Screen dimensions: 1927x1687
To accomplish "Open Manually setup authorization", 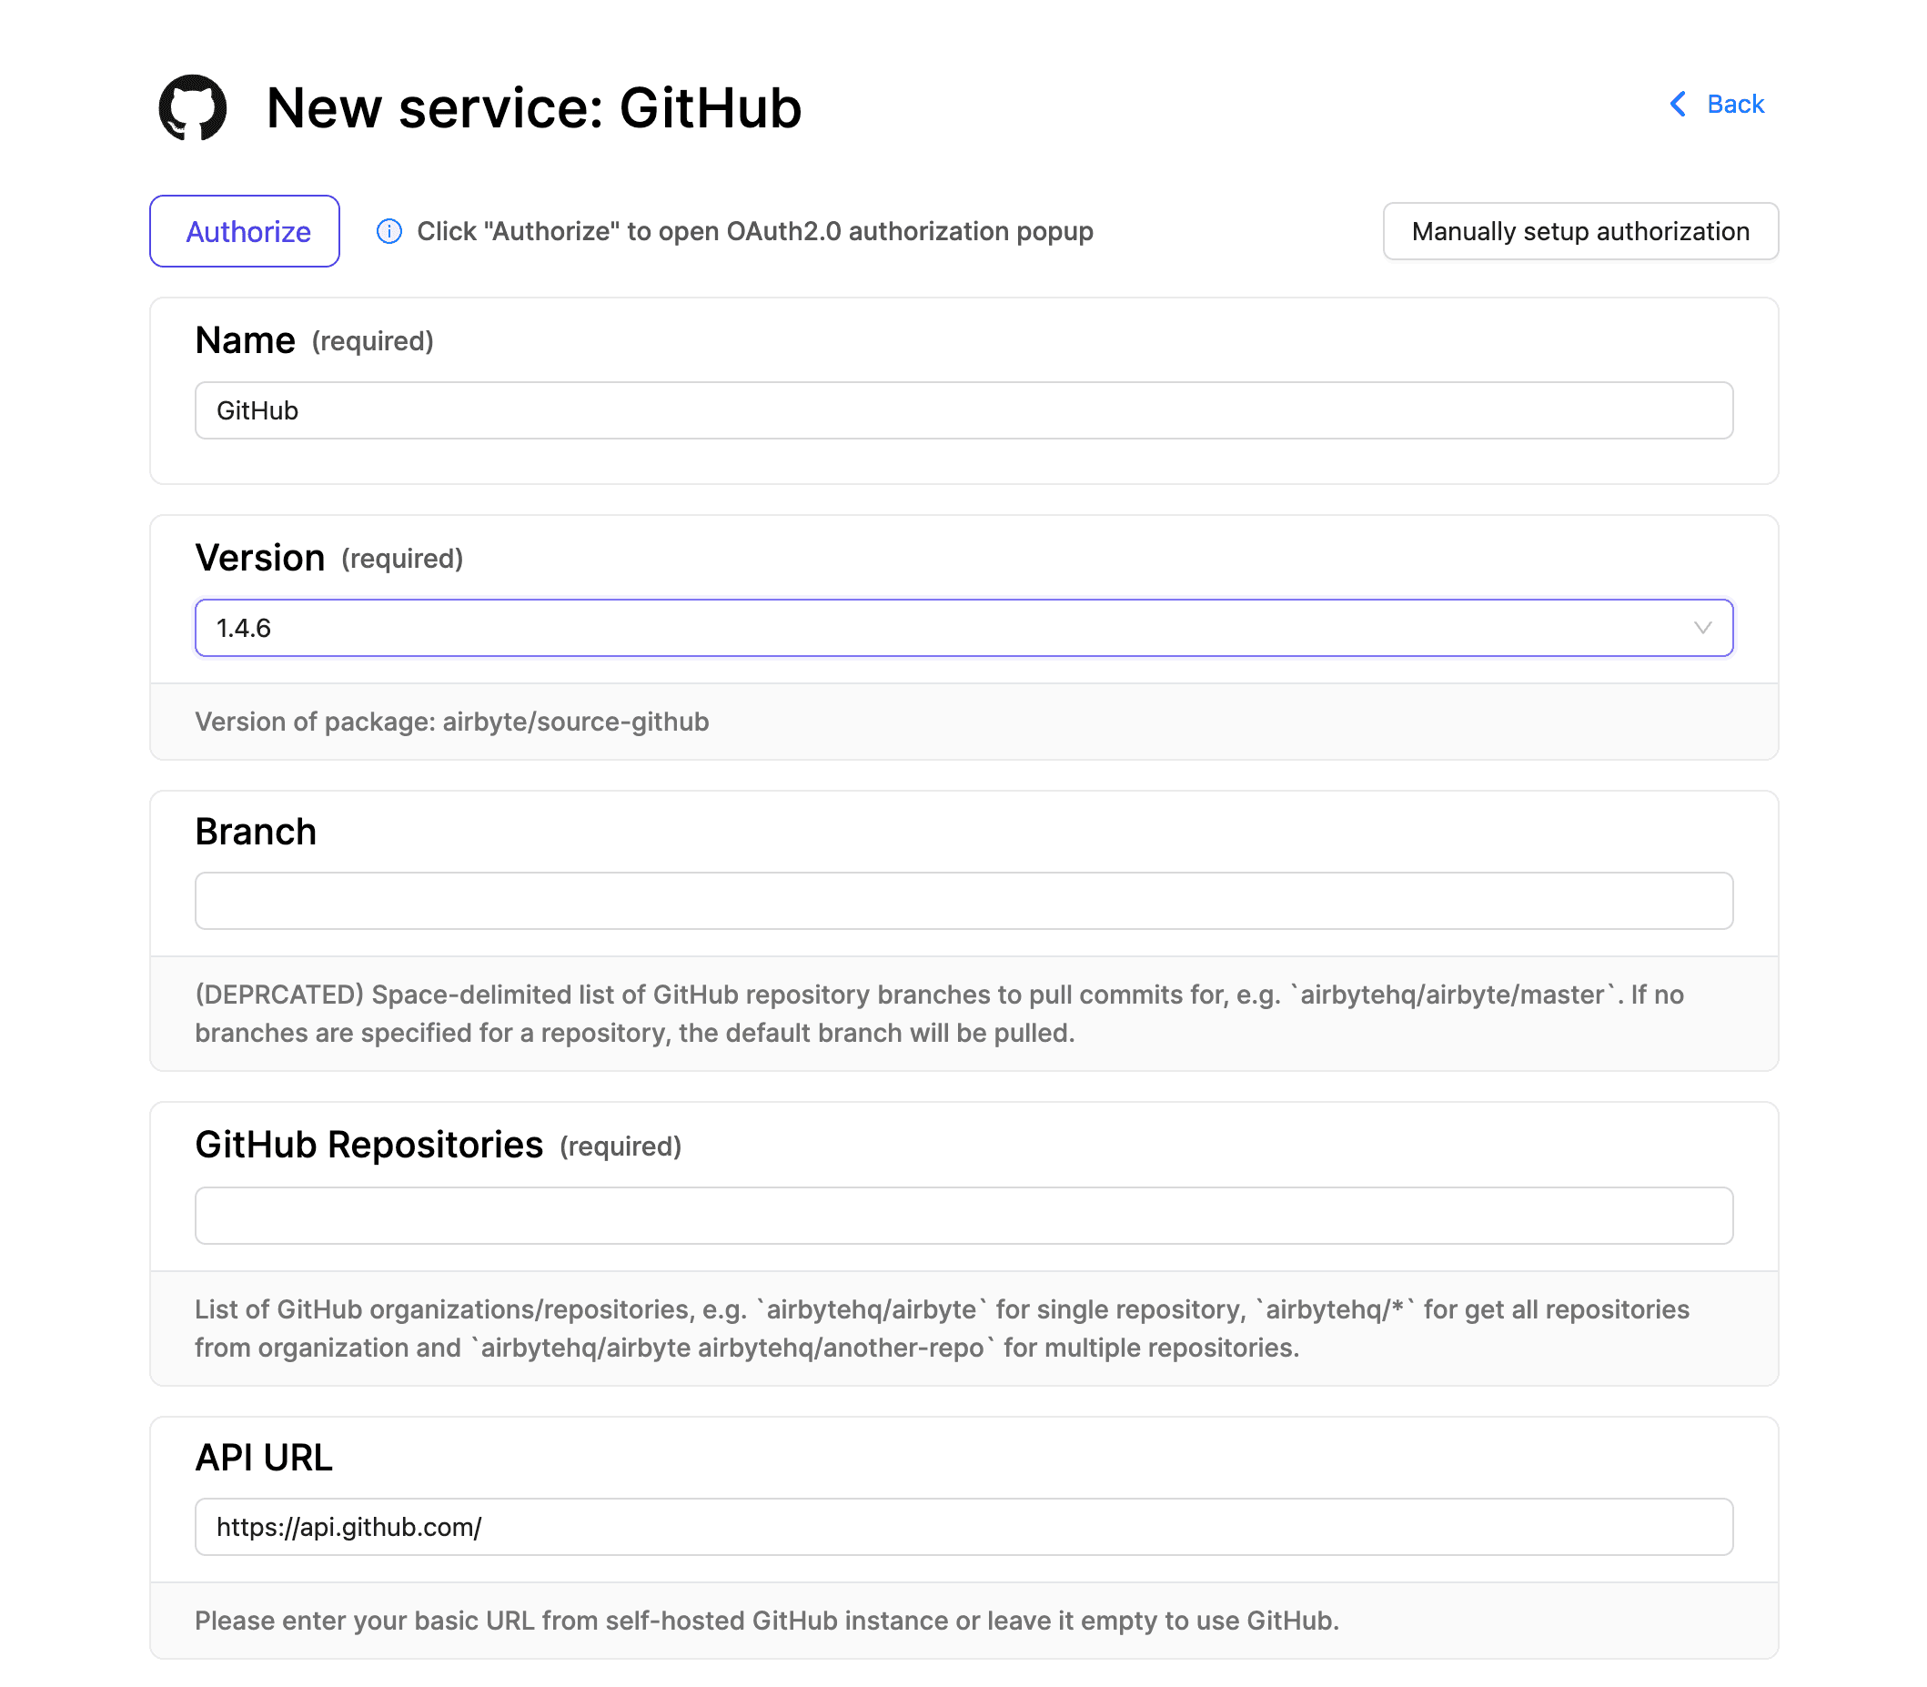I will [x=1579, y=232].
